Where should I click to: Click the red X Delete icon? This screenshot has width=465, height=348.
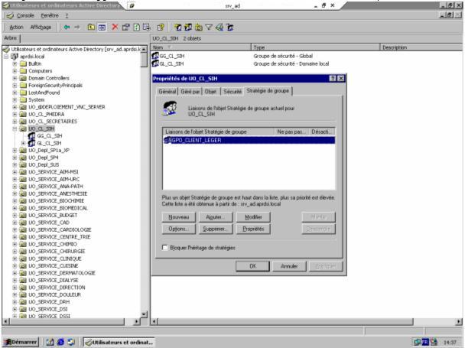pos(115,28)
